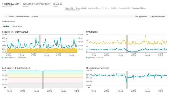Click the Delete deployment button
Viewport: 169px width, 94px height.
click(34, 17)
